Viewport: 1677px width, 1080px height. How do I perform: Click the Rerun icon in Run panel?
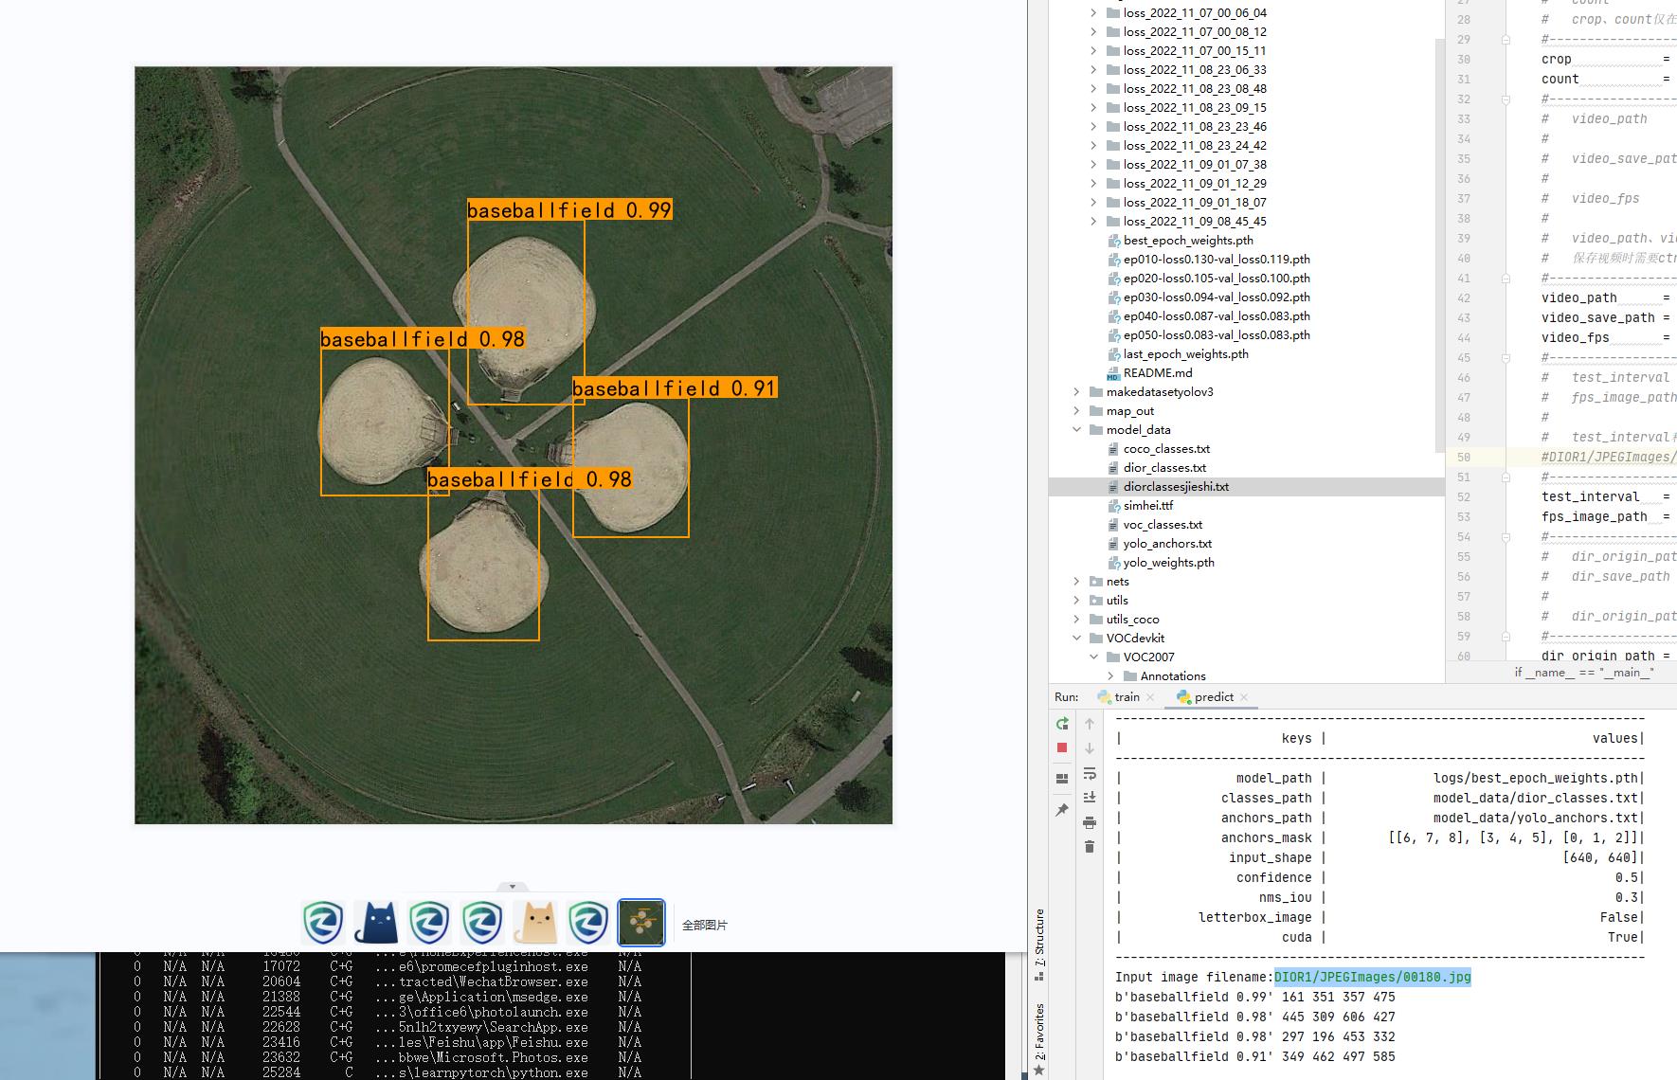(1062, 724)
